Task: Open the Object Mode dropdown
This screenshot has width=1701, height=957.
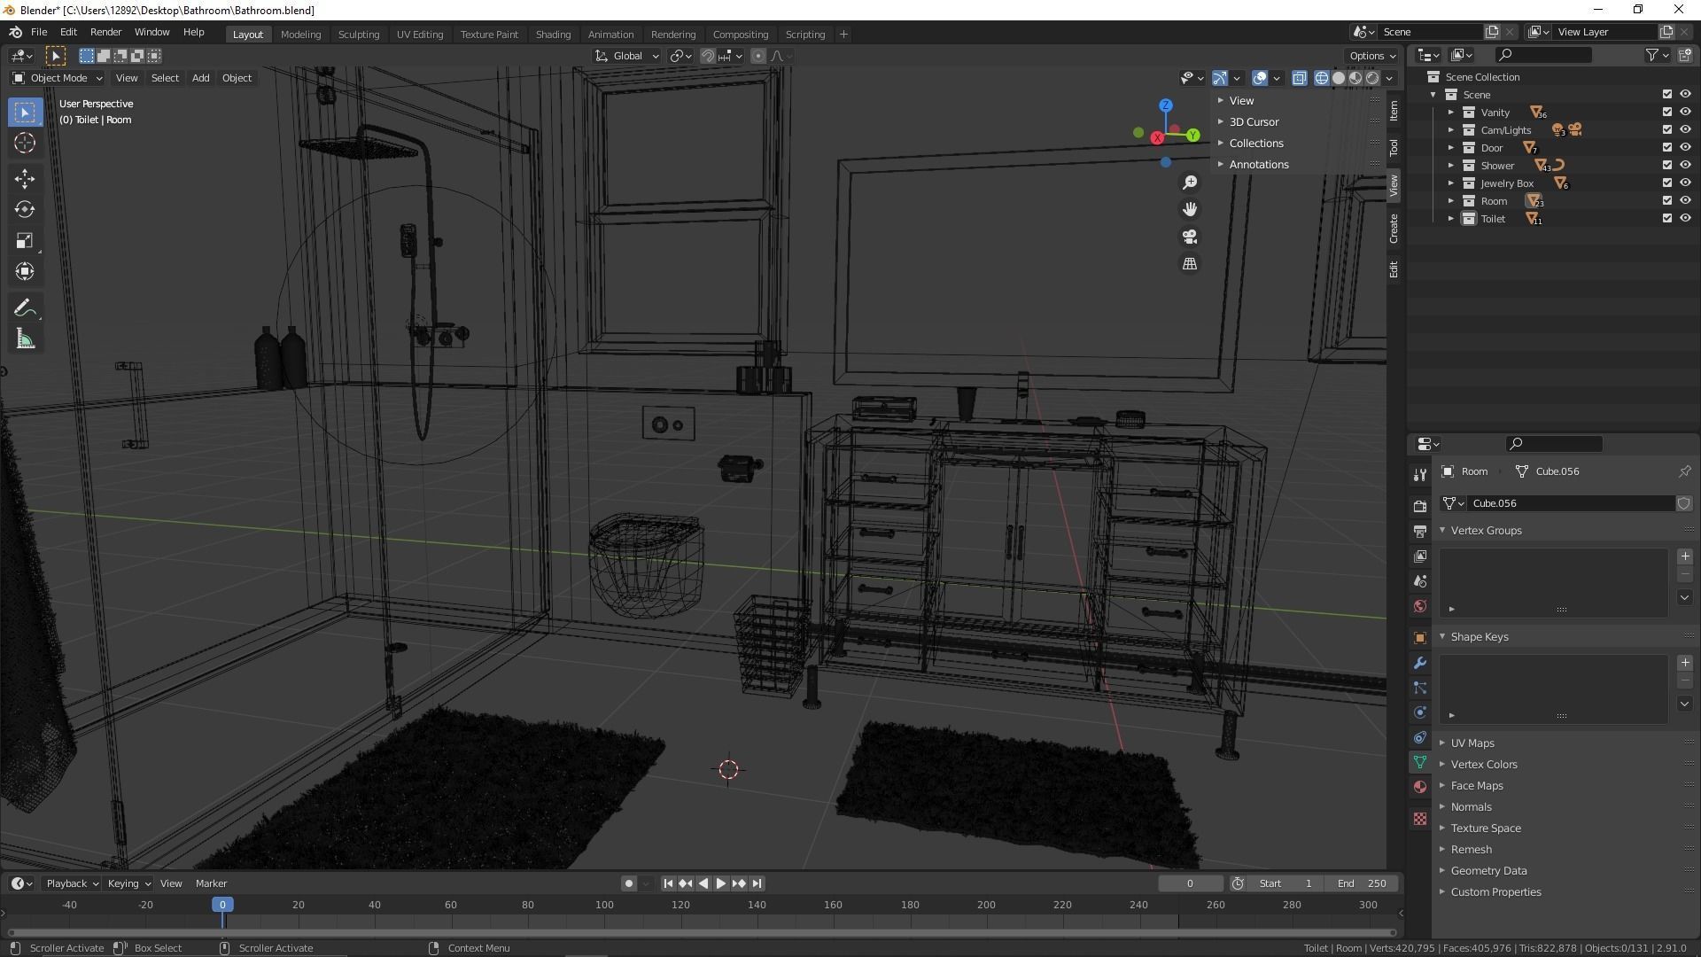Action: coord(57,78)
